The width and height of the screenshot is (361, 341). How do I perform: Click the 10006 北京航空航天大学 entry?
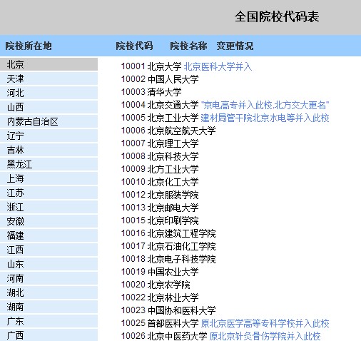tap(168, 131)
